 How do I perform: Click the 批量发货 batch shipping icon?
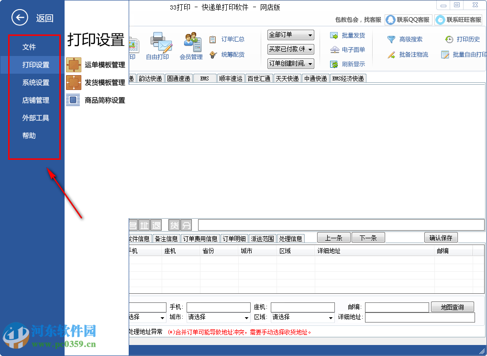tap(347, 35)
